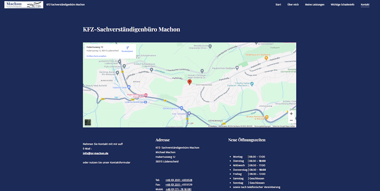The height and width of the screenshot is (191, 380).
Task: Open the Start menu item
Action: pos(278,5)
